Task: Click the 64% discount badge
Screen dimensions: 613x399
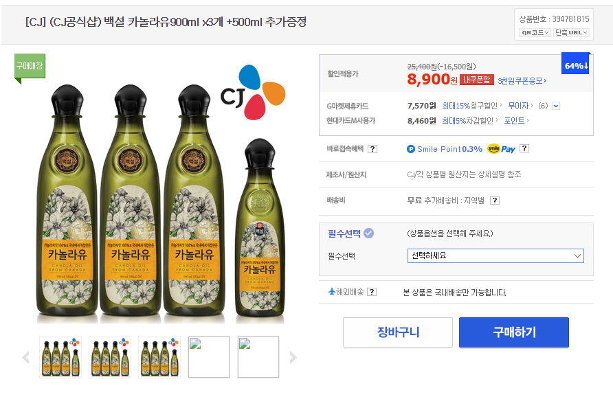Action: tap(576, 65)
